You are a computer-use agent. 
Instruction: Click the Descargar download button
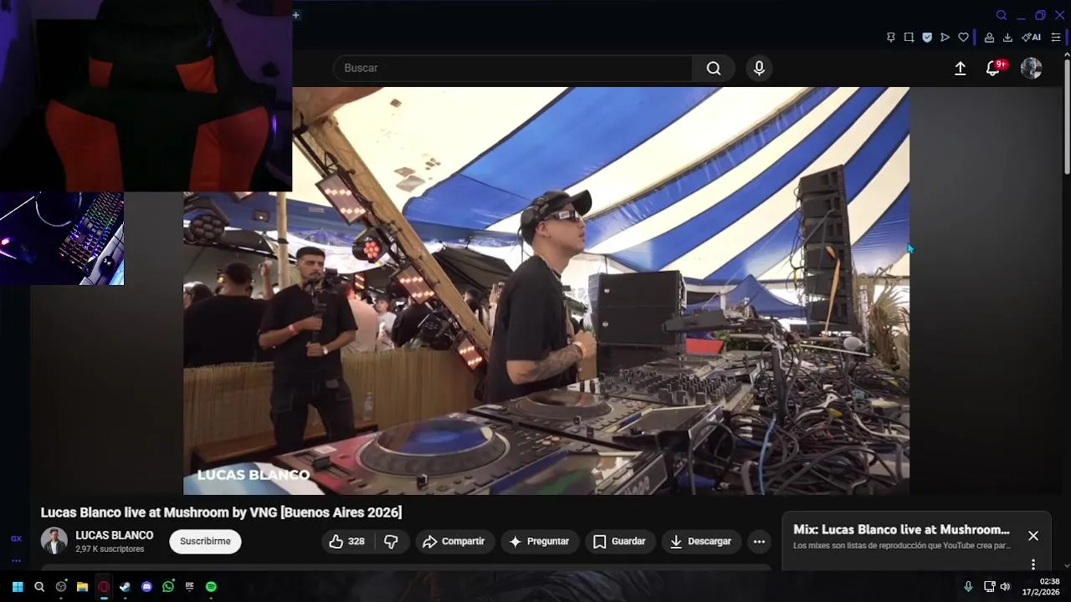tap(701, 542)
